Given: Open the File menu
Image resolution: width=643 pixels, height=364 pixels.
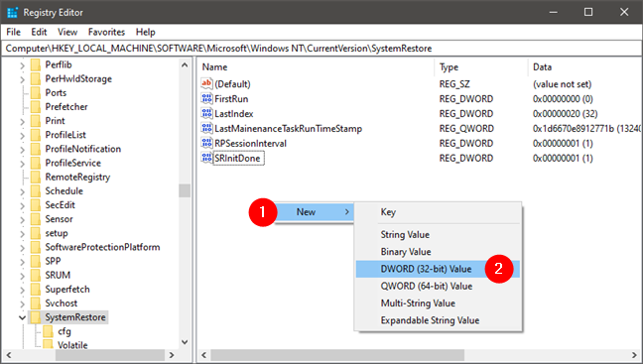Looking at the screenshot, I should 13,32.
